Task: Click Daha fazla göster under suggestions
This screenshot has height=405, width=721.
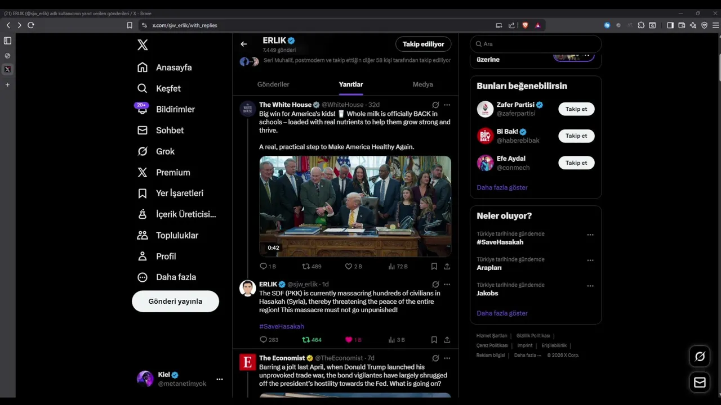Action: coord(502,187)
